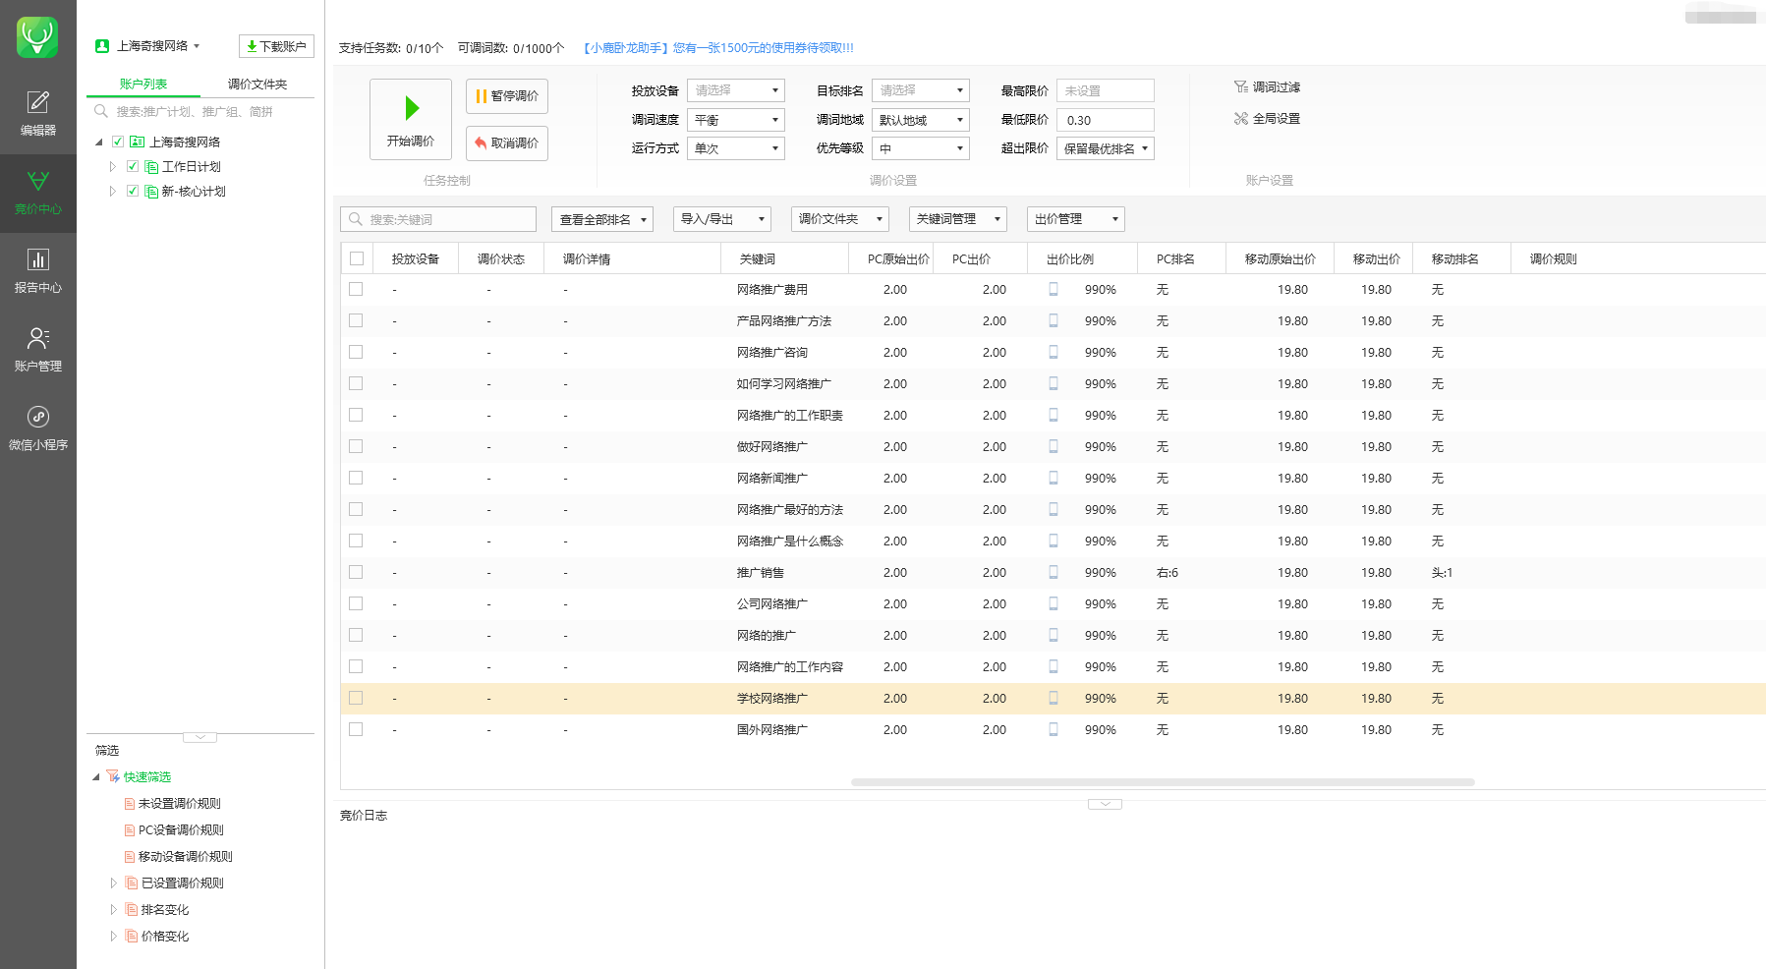Open the 关键词管理 menu

tap(958, 219)
